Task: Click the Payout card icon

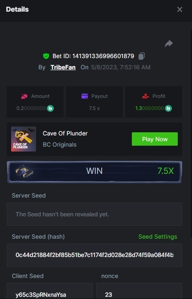Action: [x=85, y=96]
